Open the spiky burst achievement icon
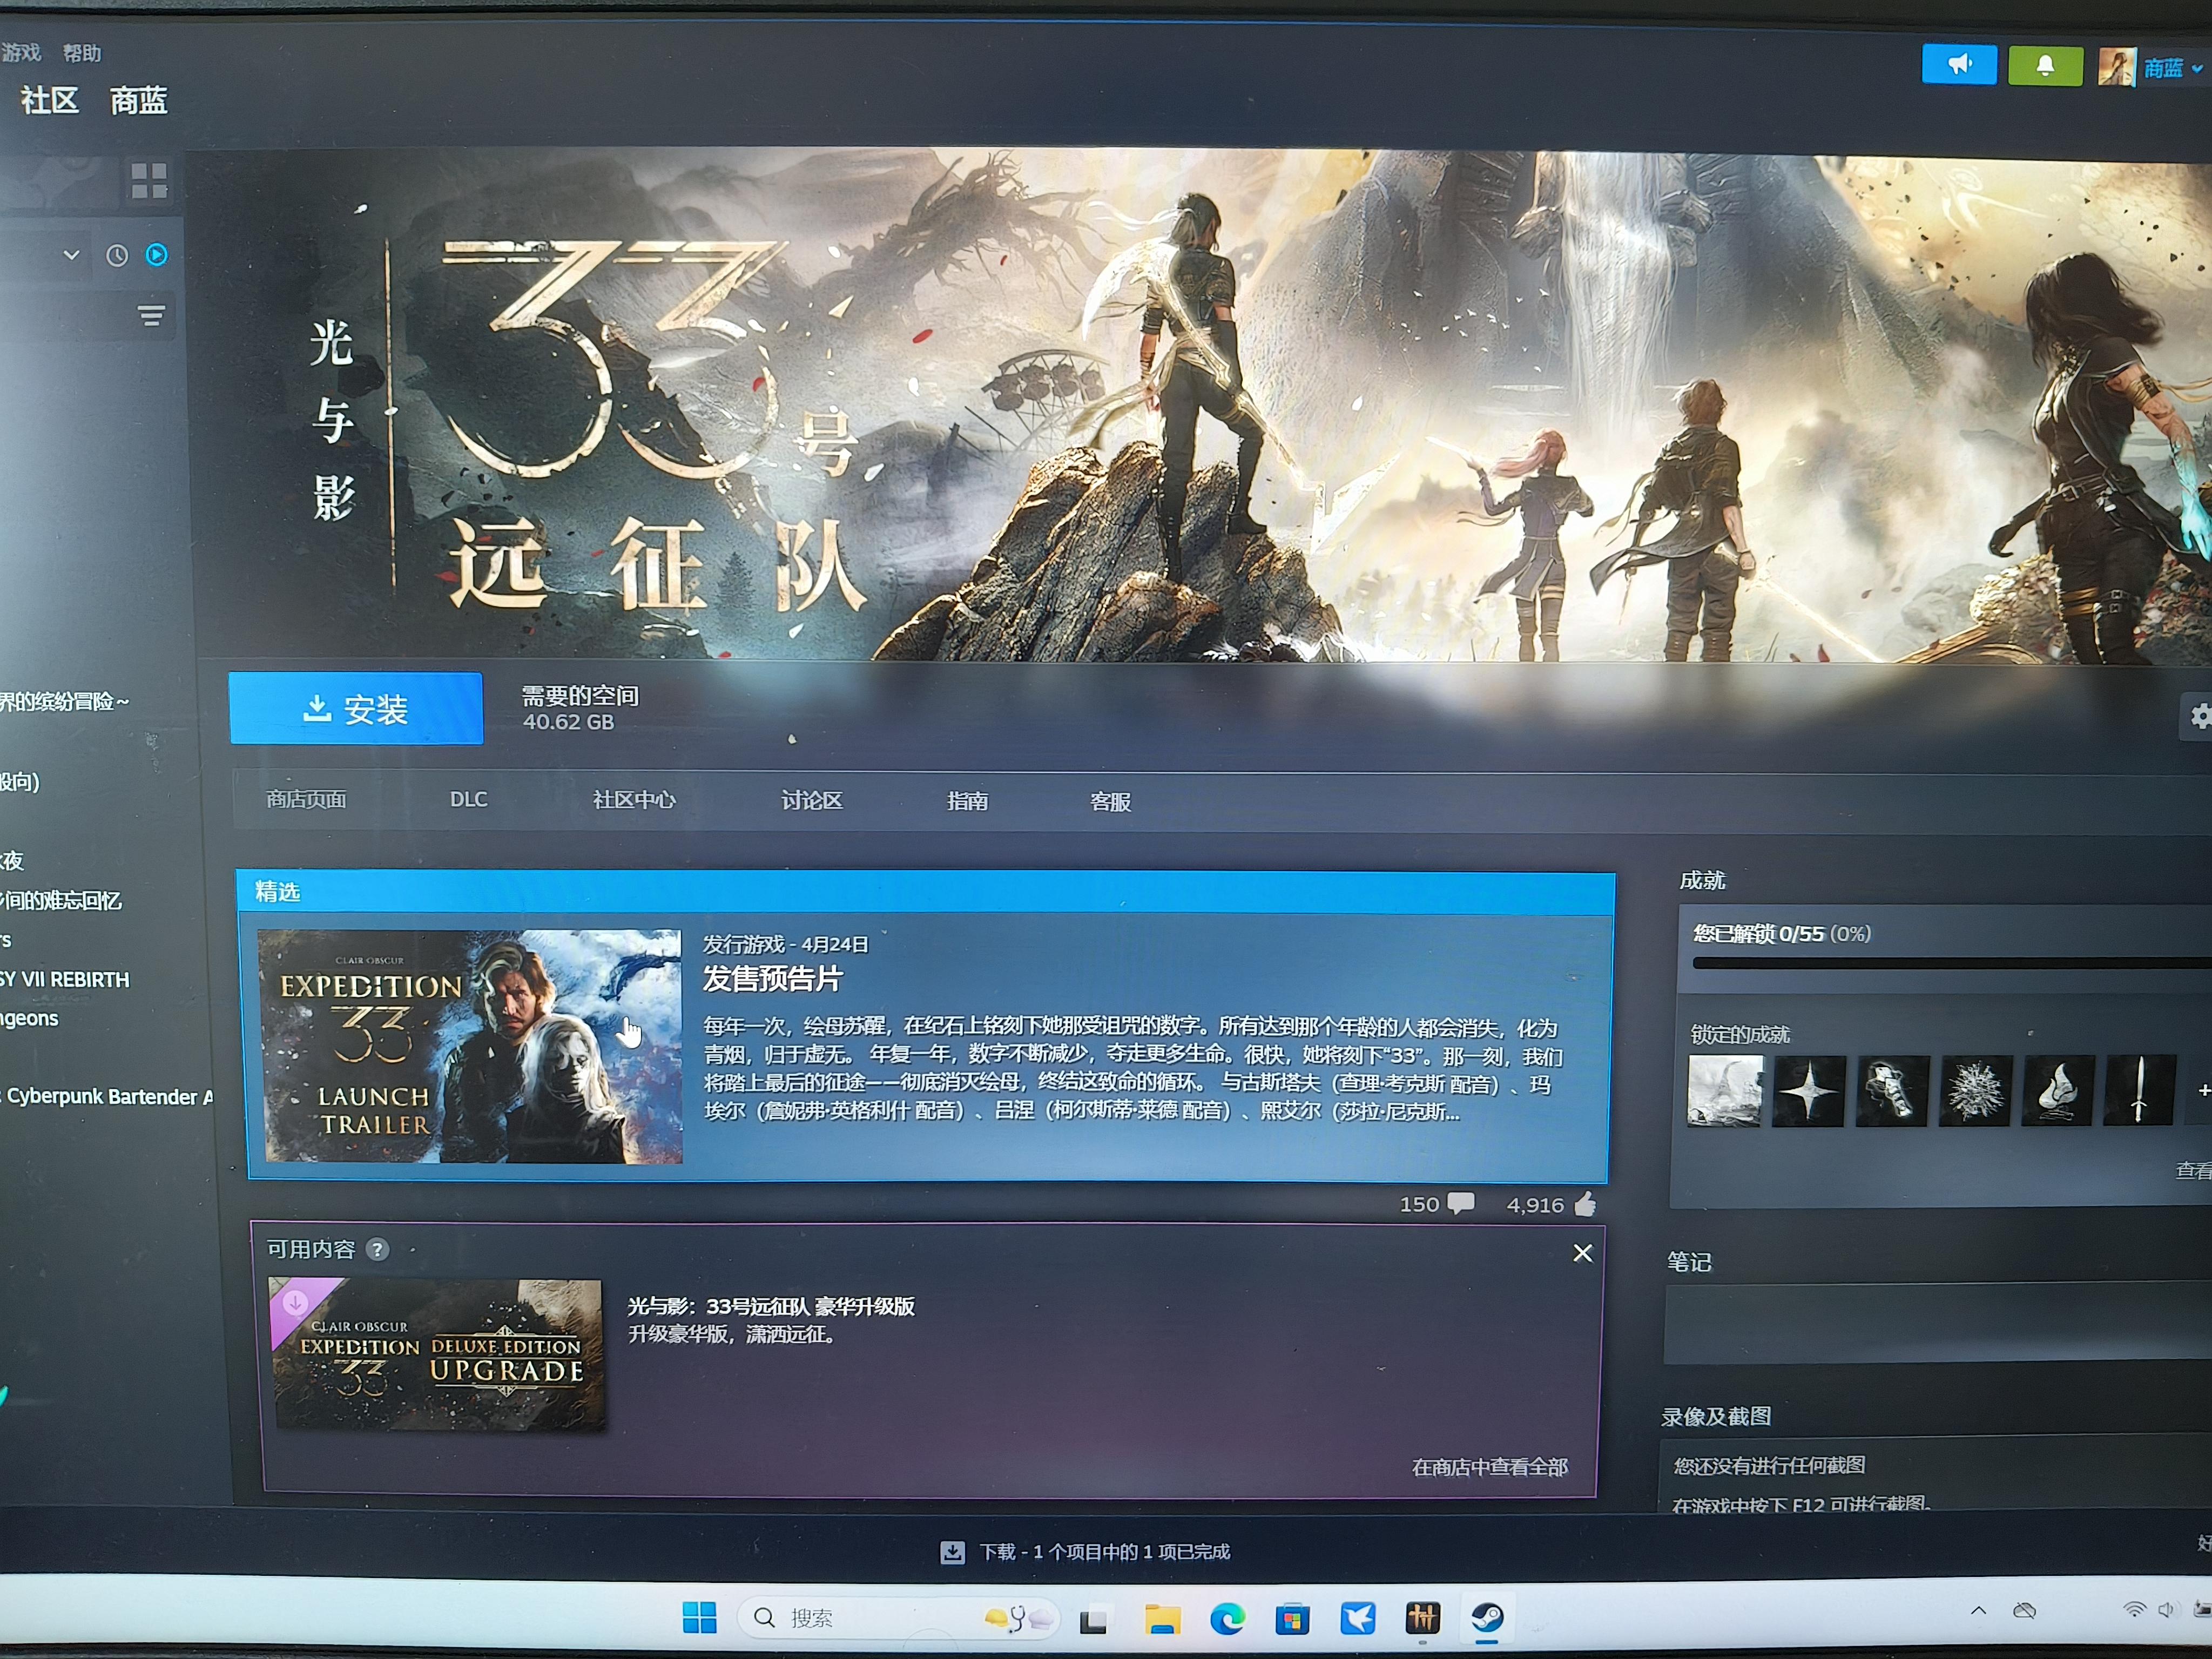2212x1659 pixels. pyautogui.click(x=1975, y=1091)
